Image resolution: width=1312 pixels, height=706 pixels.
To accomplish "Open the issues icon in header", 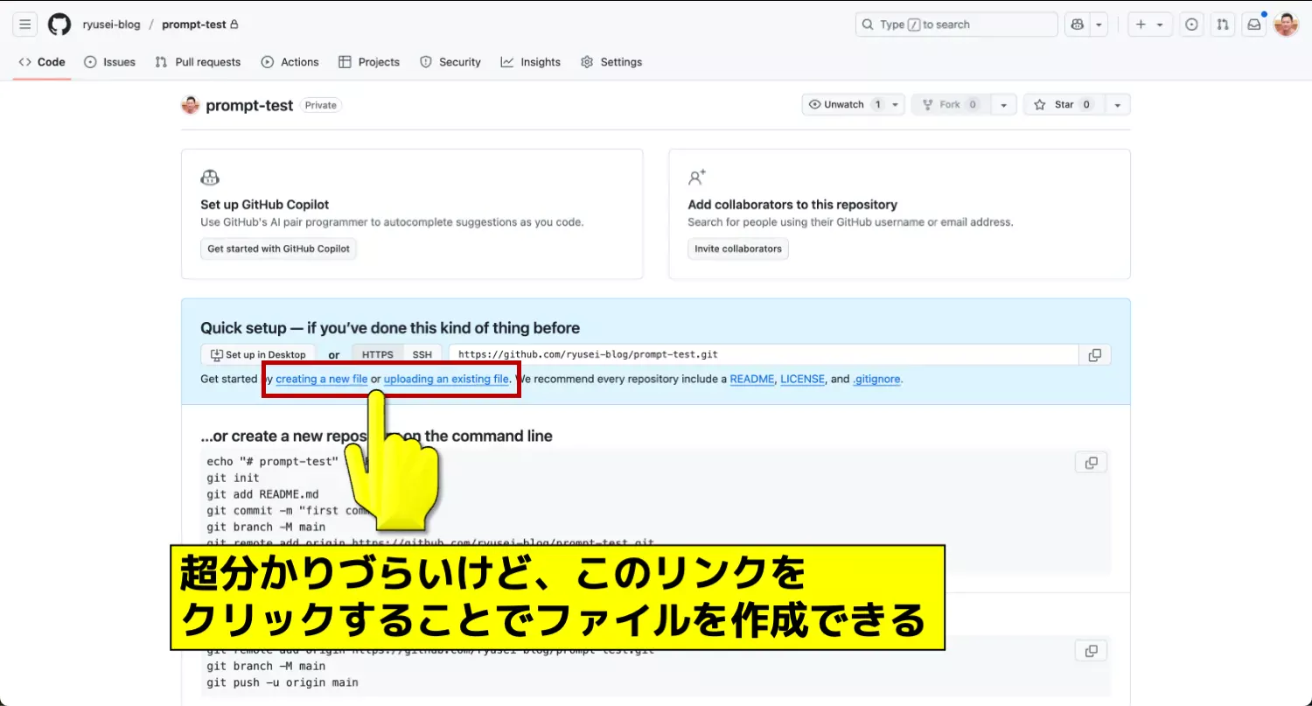I will [x=1191, y=24].
